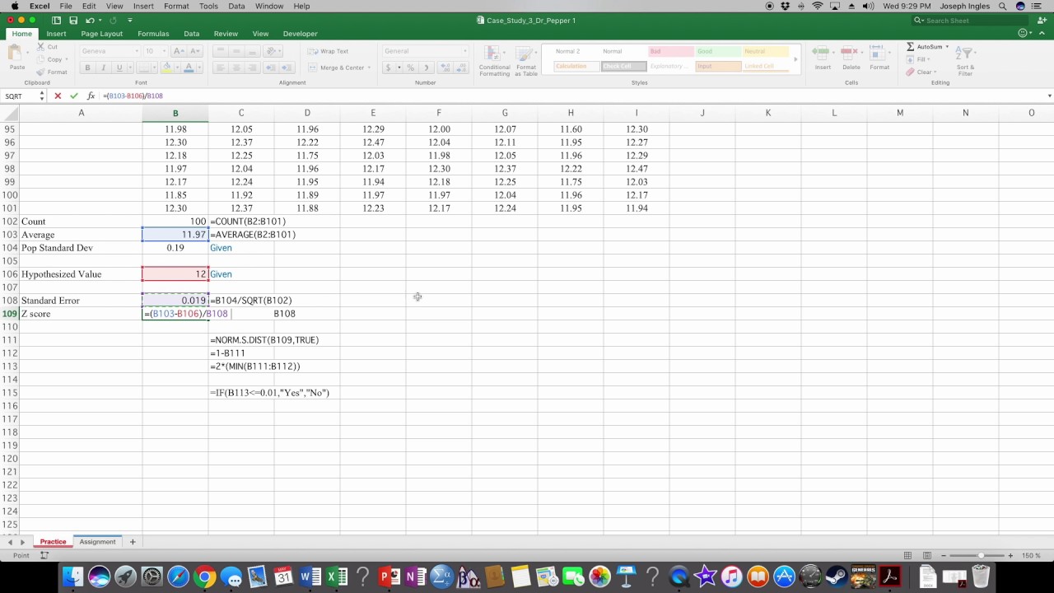Viewport: 1054px width, 593px height.
Task: Click the Name Box showing SQRT
Action: tap(23, 96)
